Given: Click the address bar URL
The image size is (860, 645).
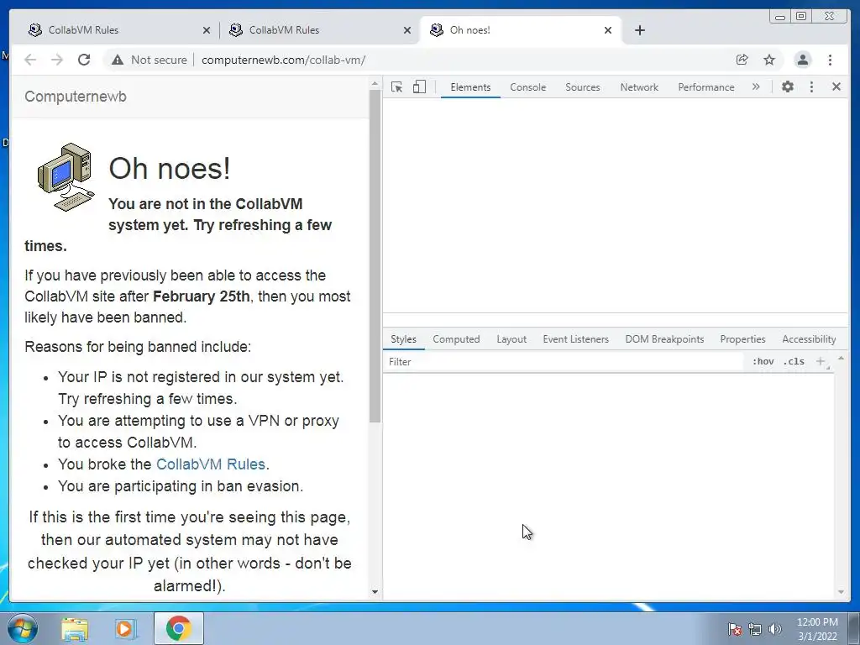Looking at the screenshot, I should pyautogui.click(x=283, y=60).
